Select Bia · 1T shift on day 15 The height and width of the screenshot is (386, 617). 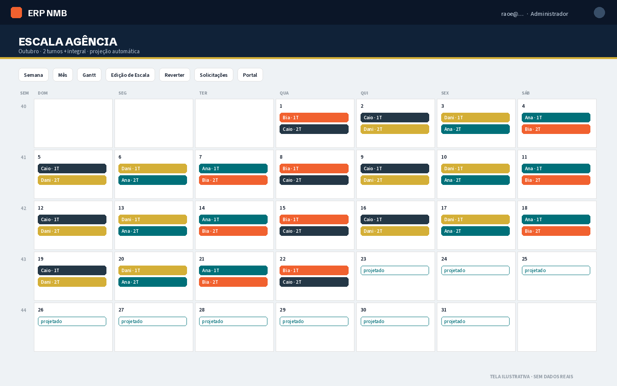point(314,220)
